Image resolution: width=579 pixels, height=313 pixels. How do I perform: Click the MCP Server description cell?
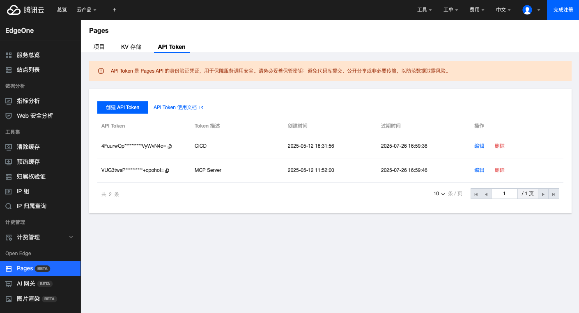click(x=208, y=170)
